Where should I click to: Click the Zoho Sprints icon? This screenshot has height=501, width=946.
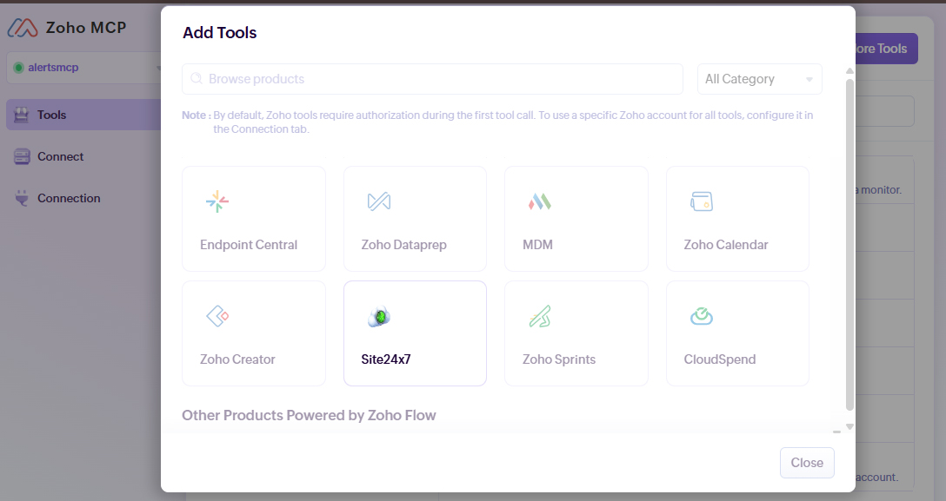tap(540, 317)
